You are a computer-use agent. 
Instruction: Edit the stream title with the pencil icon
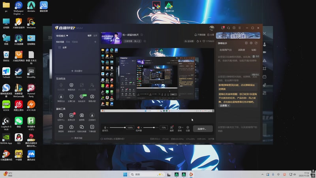click(142, 35)
